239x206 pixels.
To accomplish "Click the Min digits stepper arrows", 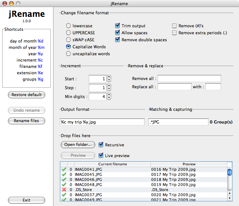I will coord(109,96).
